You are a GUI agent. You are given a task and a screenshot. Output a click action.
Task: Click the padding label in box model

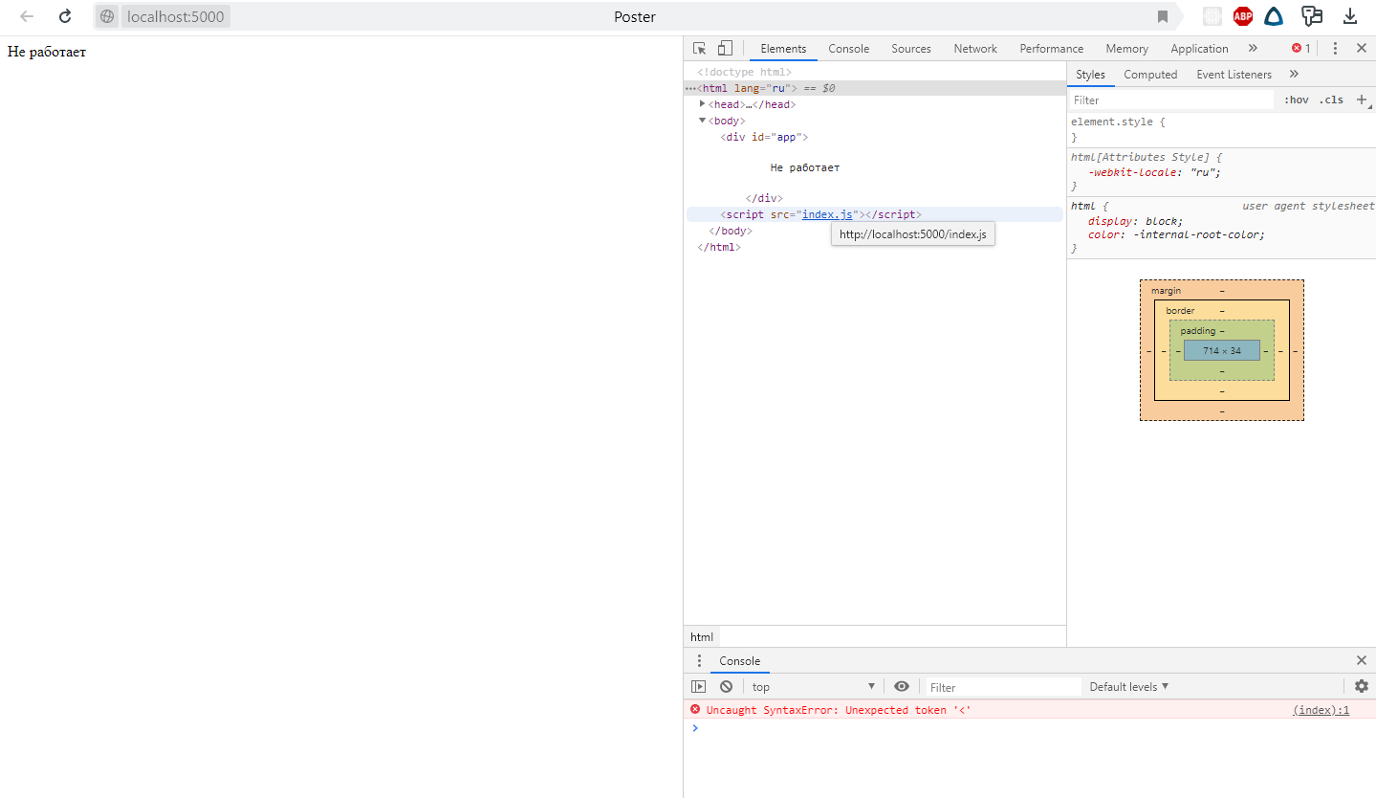[1197, 330]
